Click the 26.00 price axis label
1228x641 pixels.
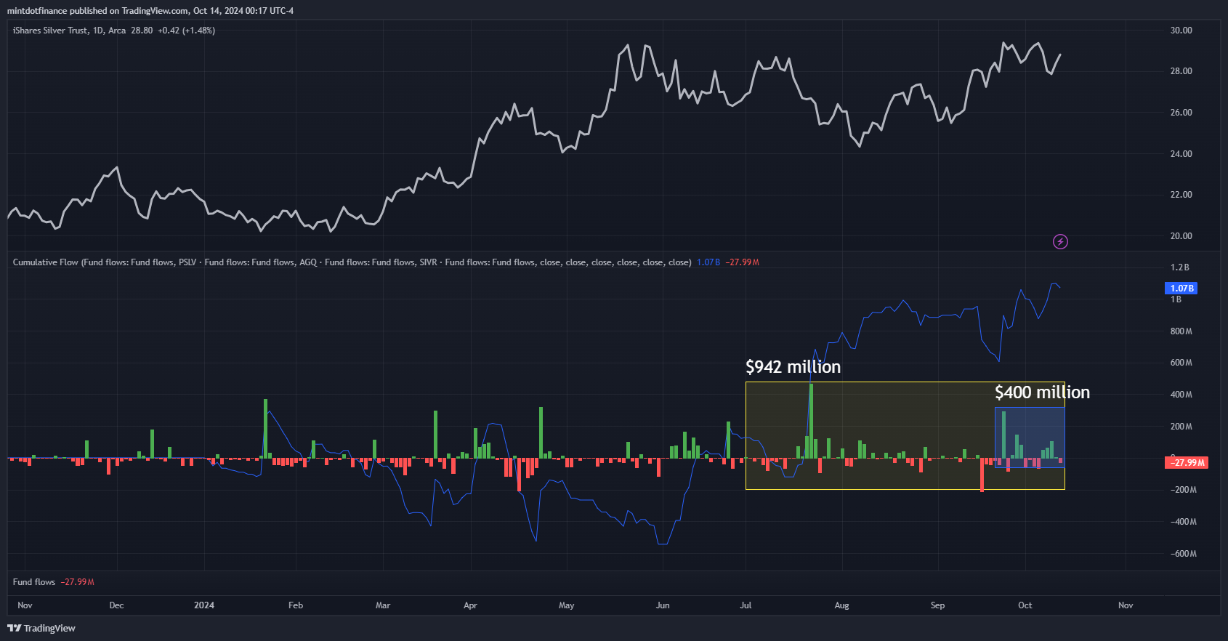[1181, 113]
